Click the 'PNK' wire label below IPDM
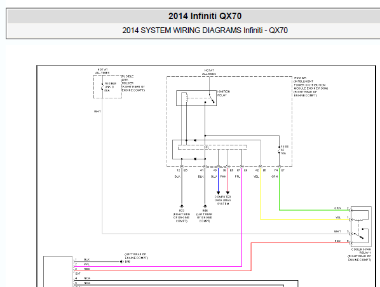Viewport: 380px width, 287px height. click(223, 177)
